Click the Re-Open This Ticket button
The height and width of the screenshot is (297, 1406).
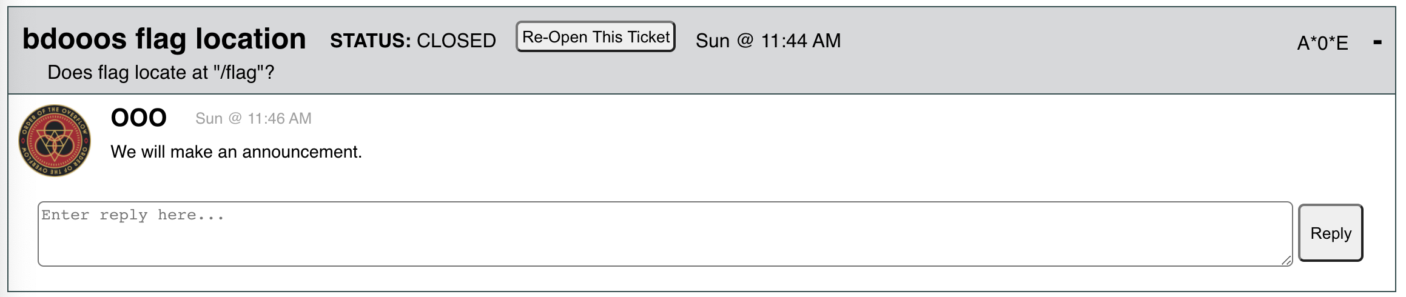595,37
